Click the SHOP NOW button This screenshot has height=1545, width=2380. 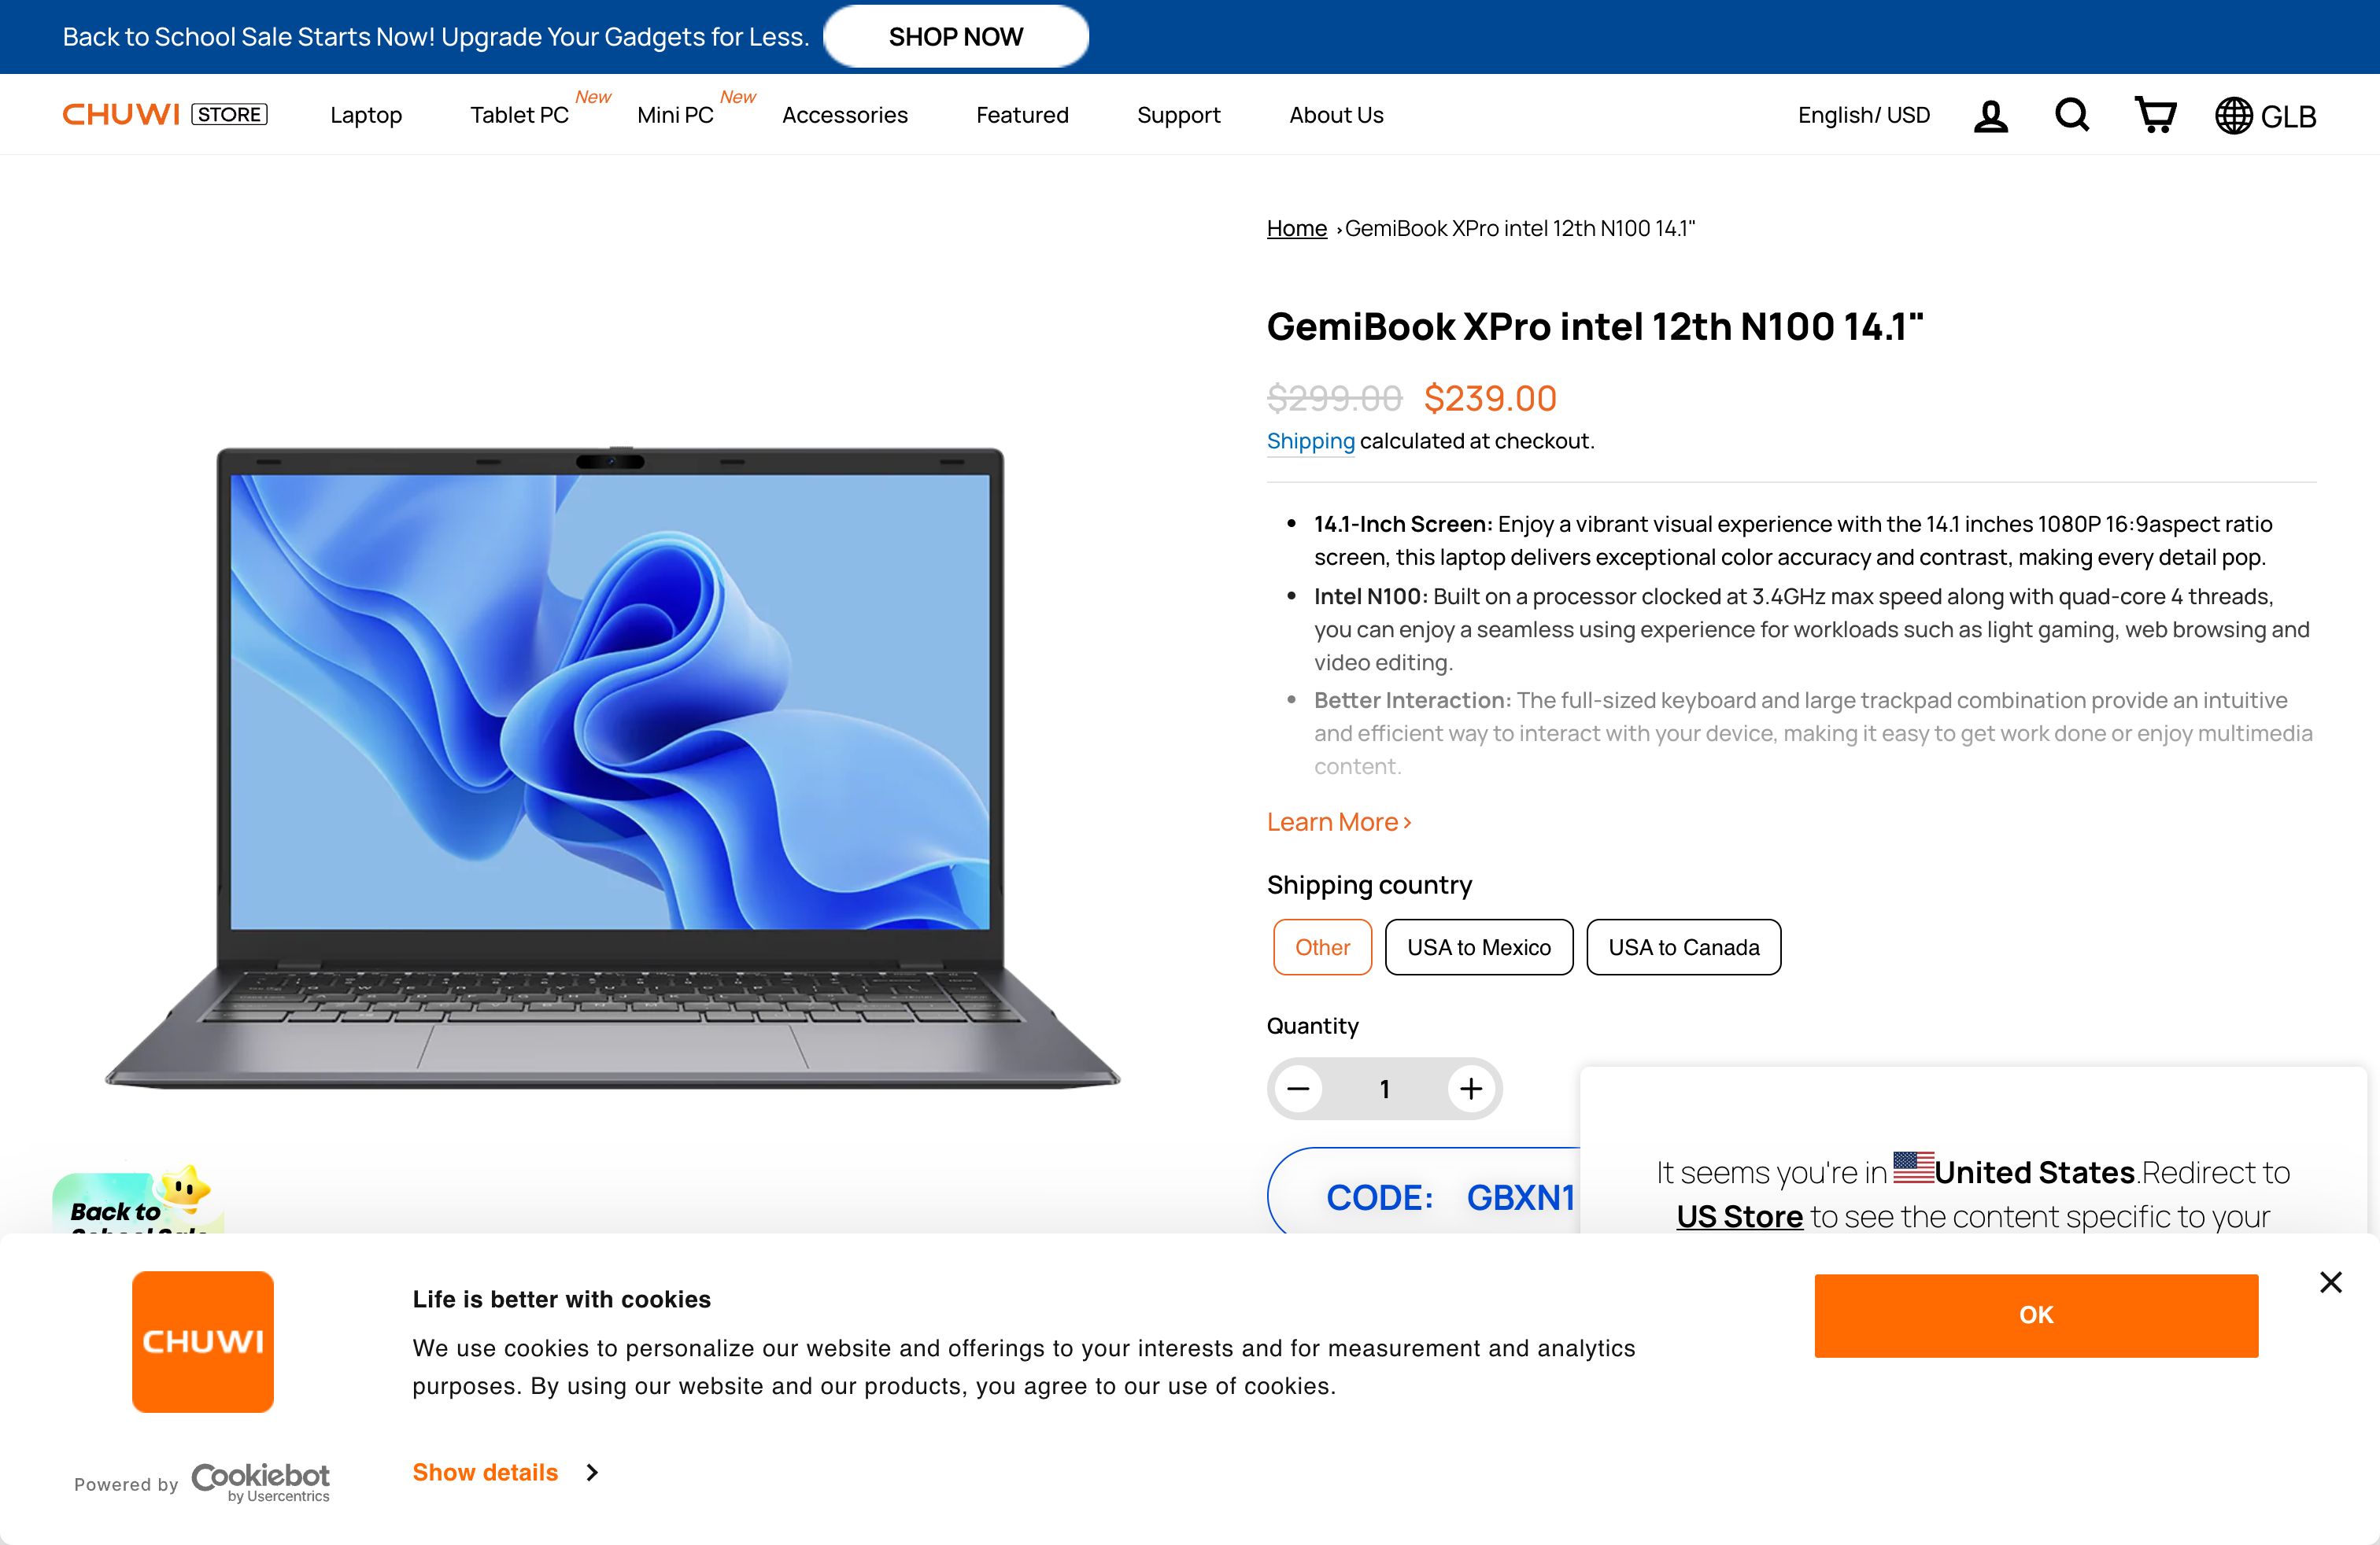[x=956, y=37]
